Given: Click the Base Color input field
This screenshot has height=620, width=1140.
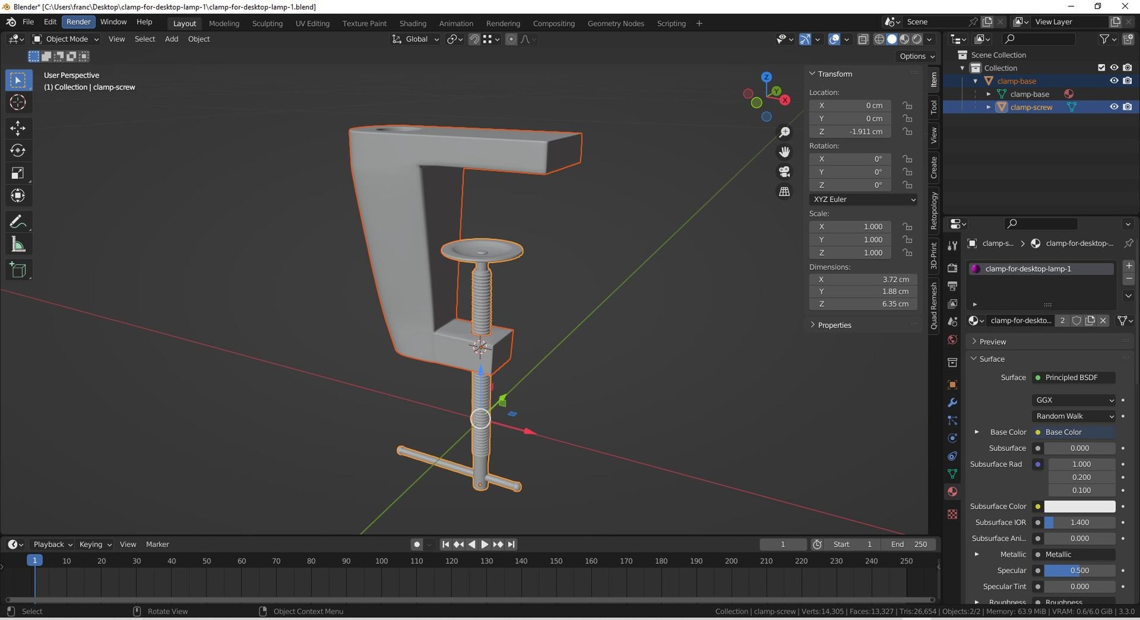Looking at the screenshot, I should 1074,432.
